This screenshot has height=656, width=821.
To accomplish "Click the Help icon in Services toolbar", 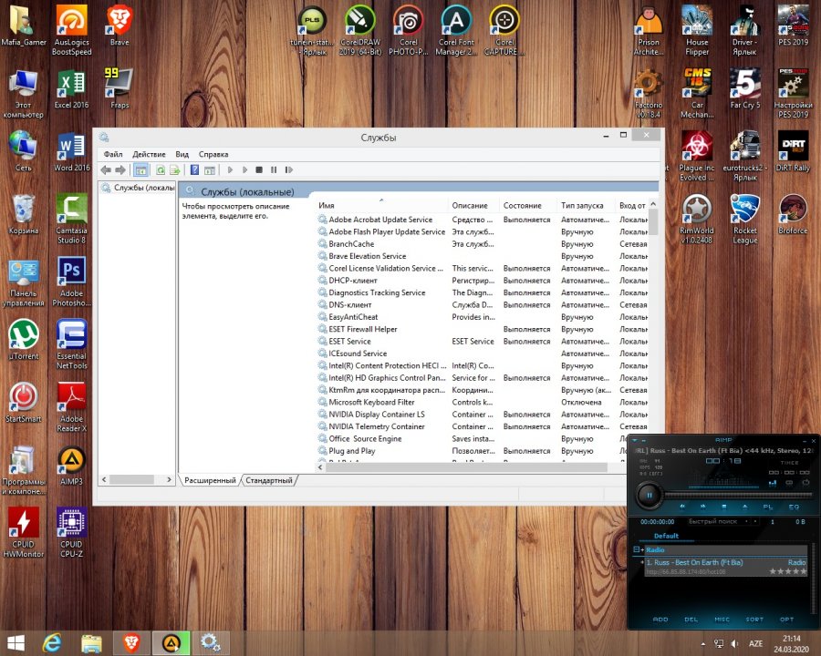I will point(194,169).
